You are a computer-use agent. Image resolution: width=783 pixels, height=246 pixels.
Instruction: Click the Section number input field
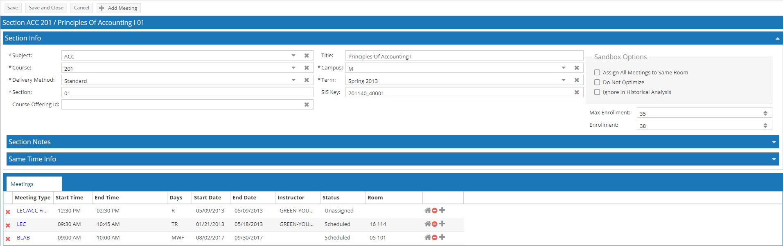187,93
